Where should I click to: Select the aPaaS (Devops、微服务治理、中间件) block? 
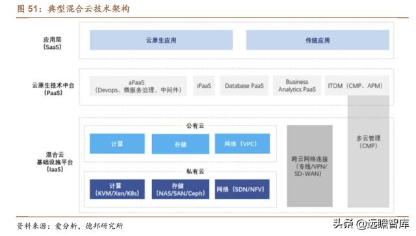[x=138, y=86]
